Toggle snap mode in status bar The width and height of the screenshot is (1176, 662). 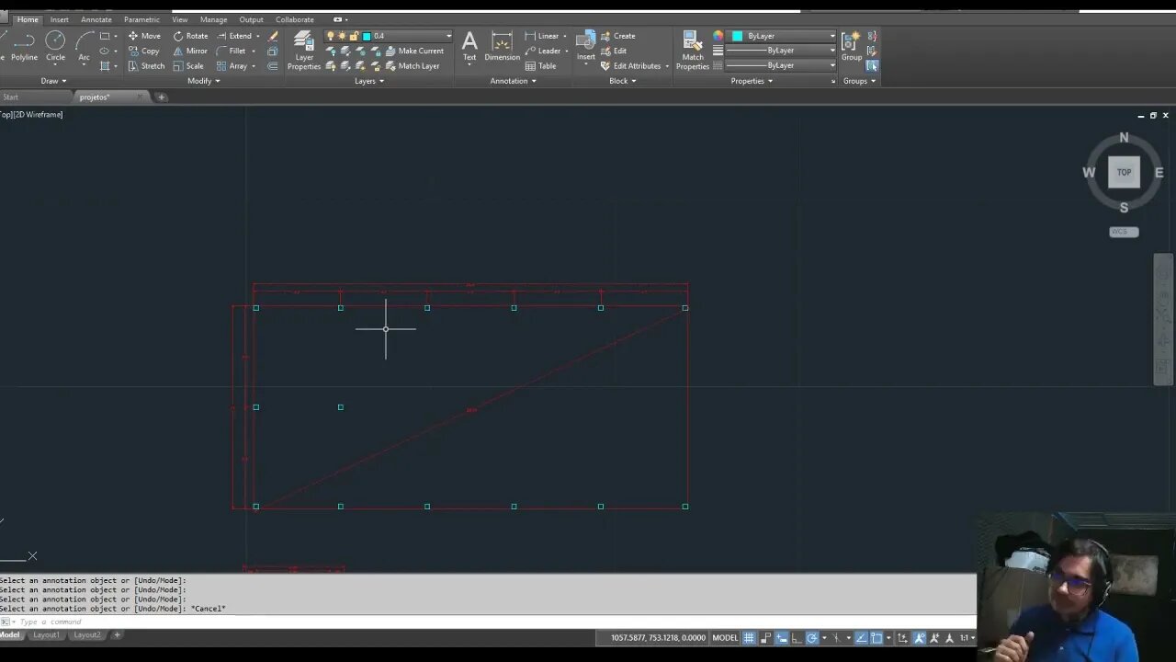[765, 638]
